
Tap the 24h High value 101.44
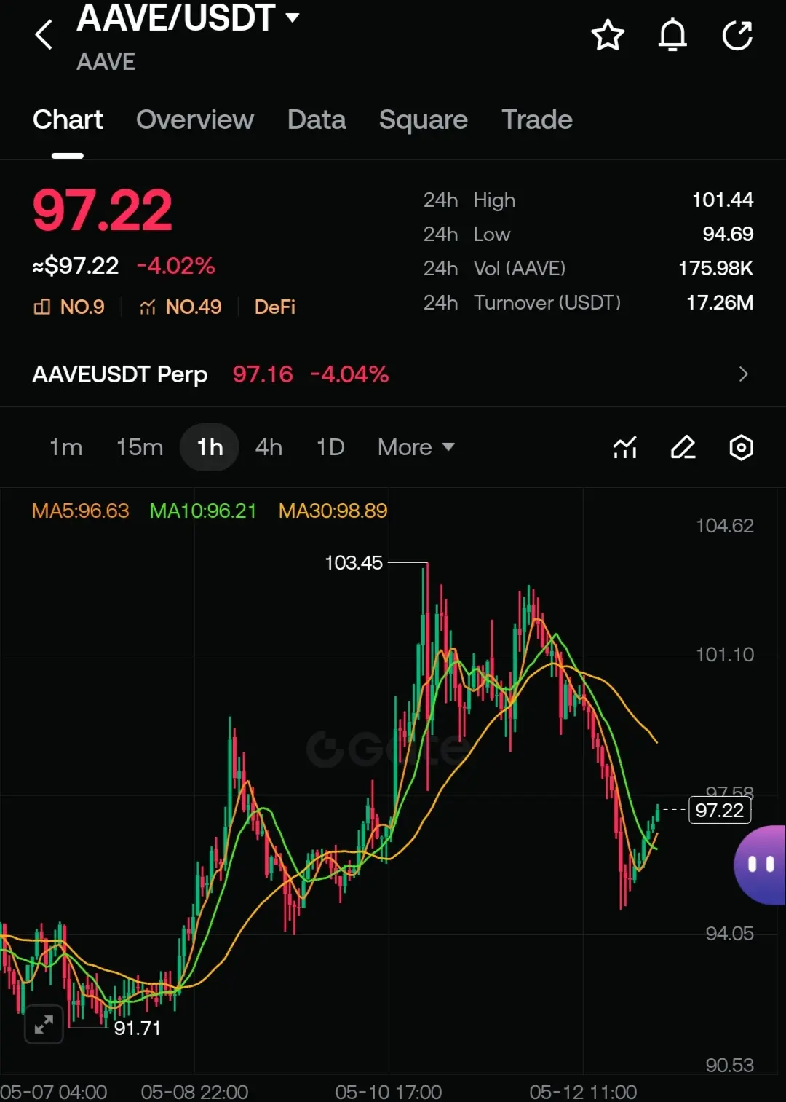click(723, 200)
